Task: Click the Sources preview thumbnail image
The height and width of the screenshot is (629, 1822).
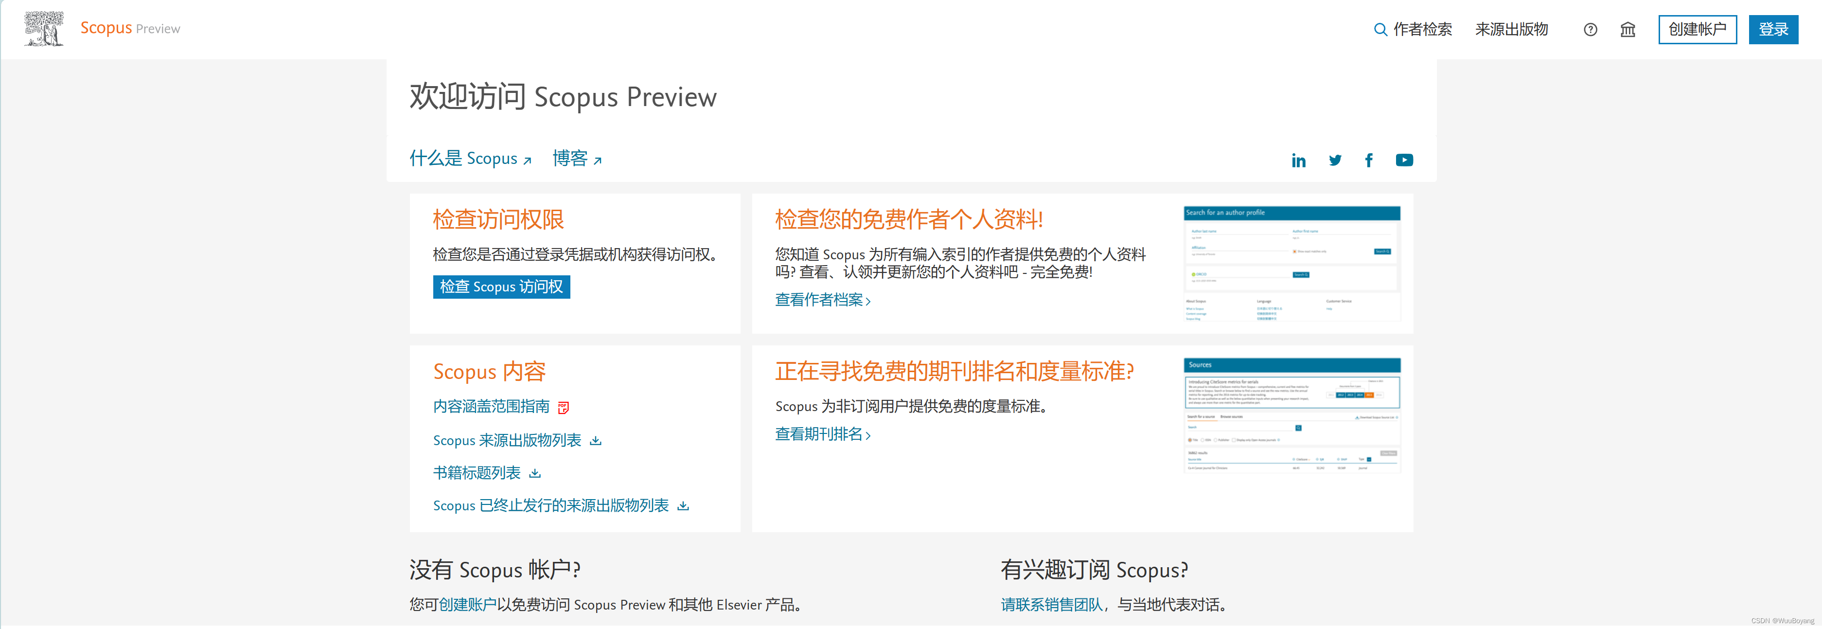Action: (x=1291, y=415)
